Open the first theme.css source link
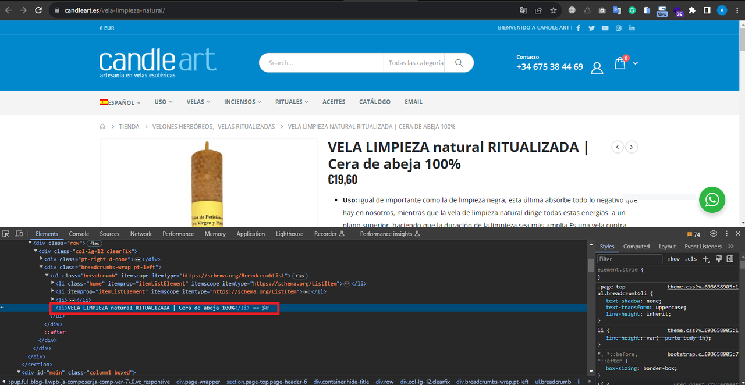The image size is (745, 385). click(703, 287)
